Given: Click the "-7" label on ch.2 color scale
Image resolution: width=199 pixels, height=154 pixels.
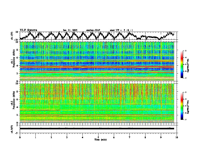Looking at the screenshot, I should (185, 120).
